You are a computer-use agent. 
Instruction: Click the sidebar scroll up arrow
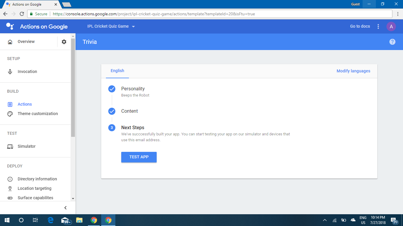73,36
